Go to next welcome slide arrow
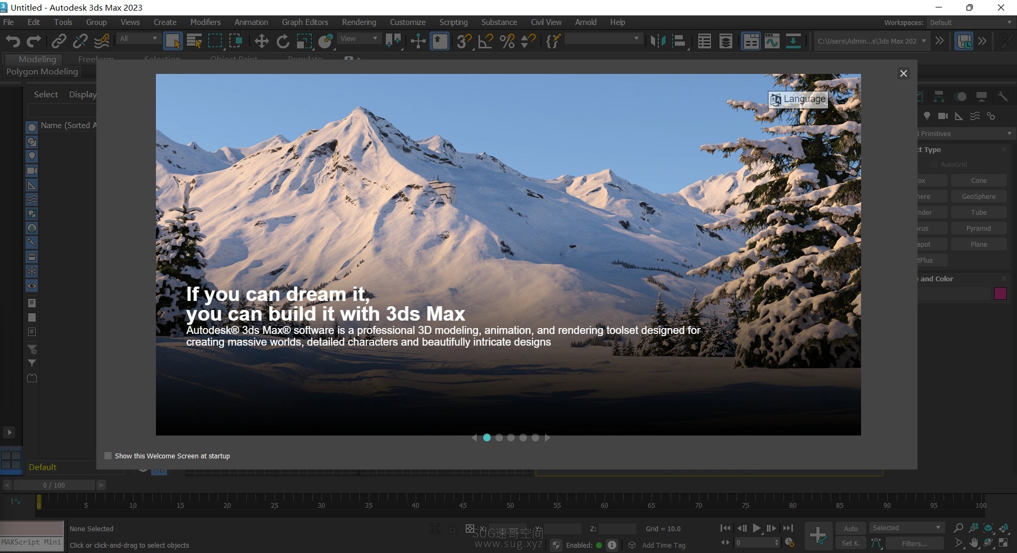The height and width of the screenshot is (553, 1017). point(547,438)
